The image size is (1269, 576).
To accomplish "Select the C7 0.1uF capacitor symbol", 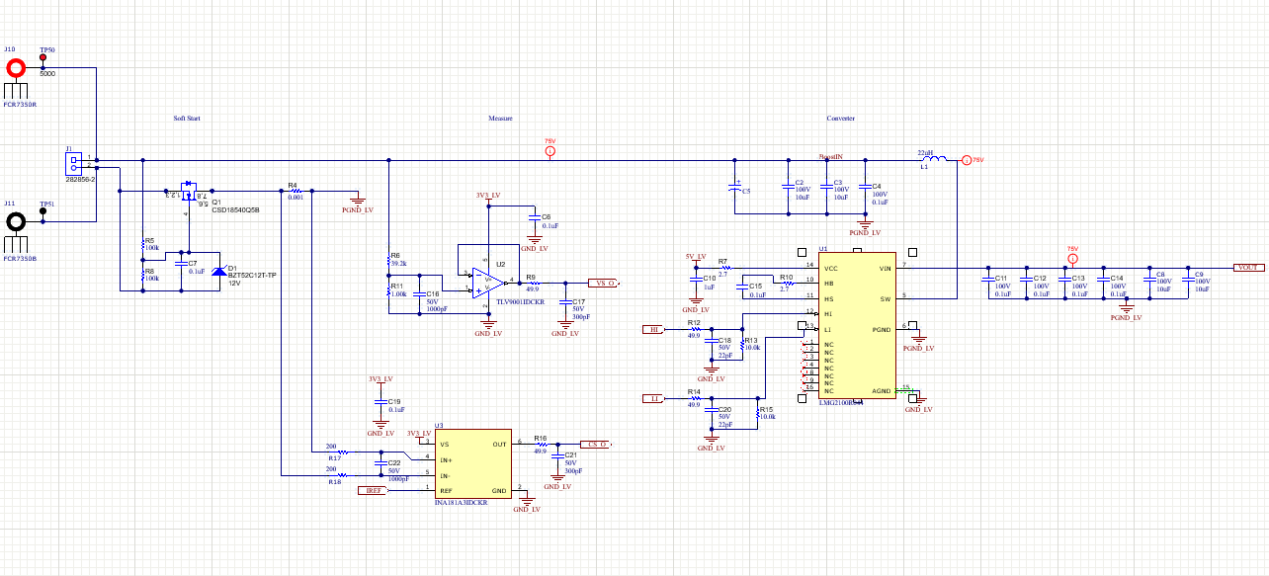I will 181,265.
